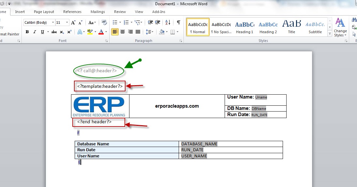Open the font name dropdown
Viewport: 357px width, 187px height.
(x=53, y=22)
